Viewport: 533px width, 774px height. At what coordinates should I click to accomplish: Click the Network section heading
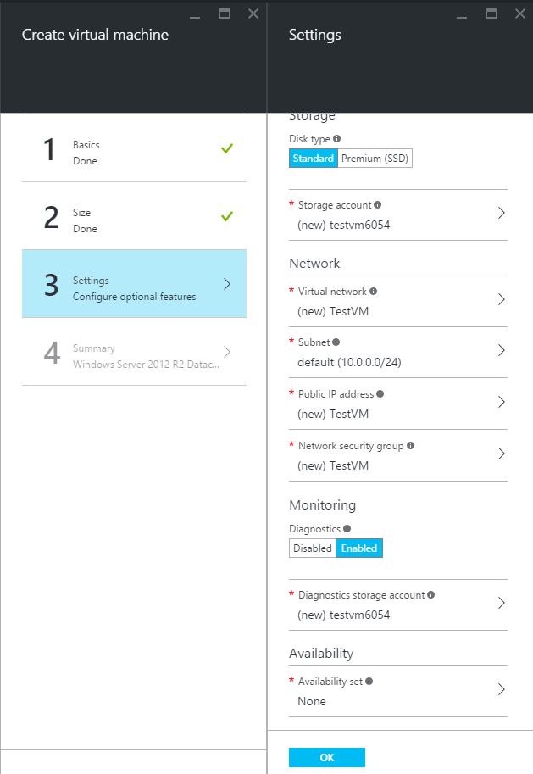(314, 263)
